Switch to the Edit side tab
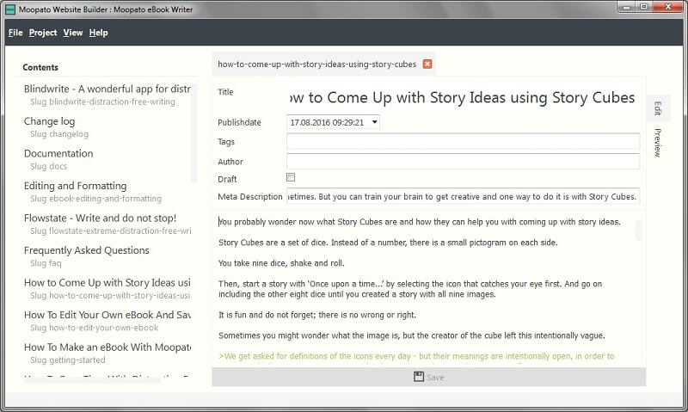This screenshot has width=688, height=412. 657,108
